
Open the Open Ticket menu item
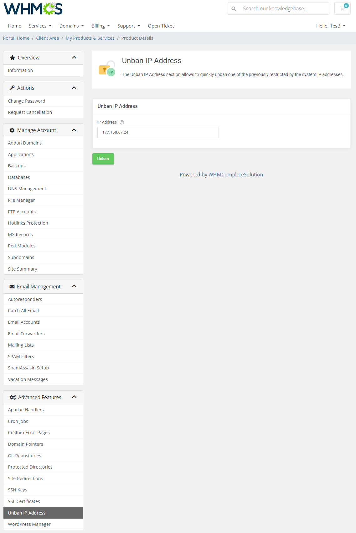[x=161, y=26]
